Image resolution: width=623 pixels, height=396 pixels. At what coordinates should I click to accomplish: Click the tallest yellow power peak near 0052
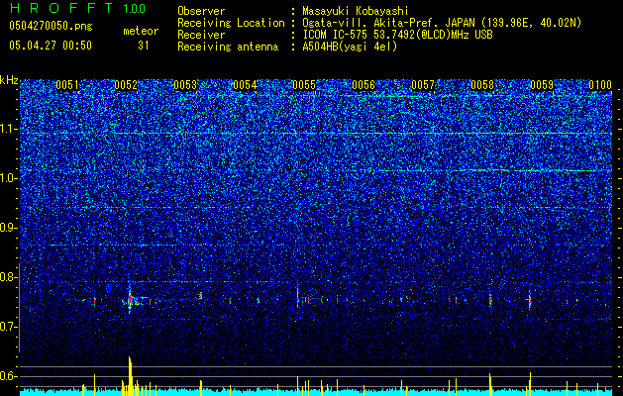(130, 375)
